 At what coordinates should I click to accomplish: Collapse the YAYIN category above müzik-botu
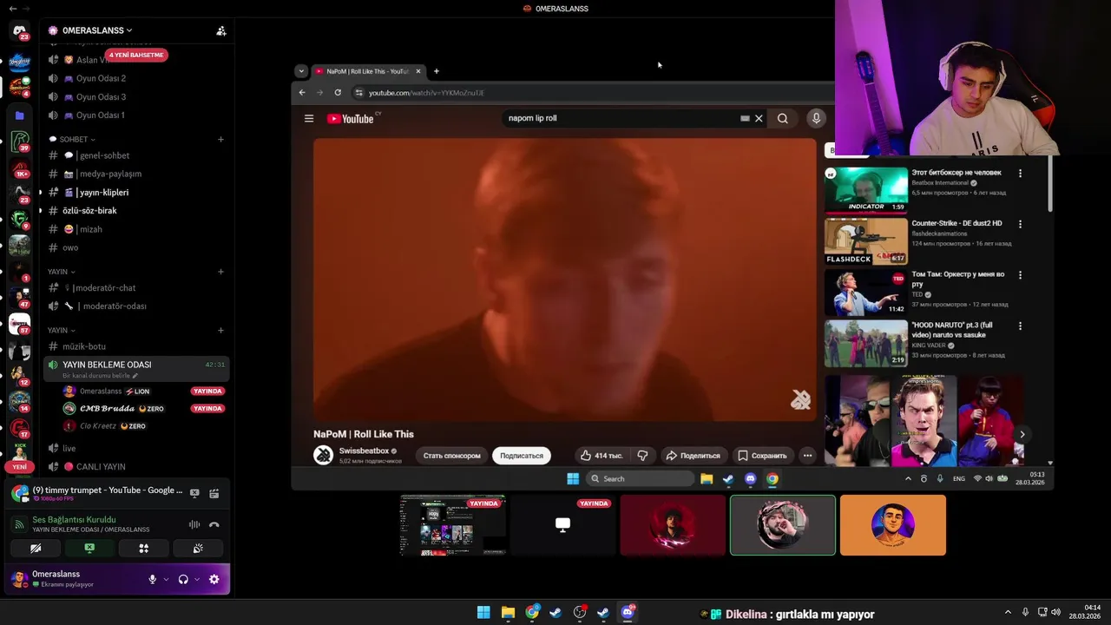[x=61, y=330]
